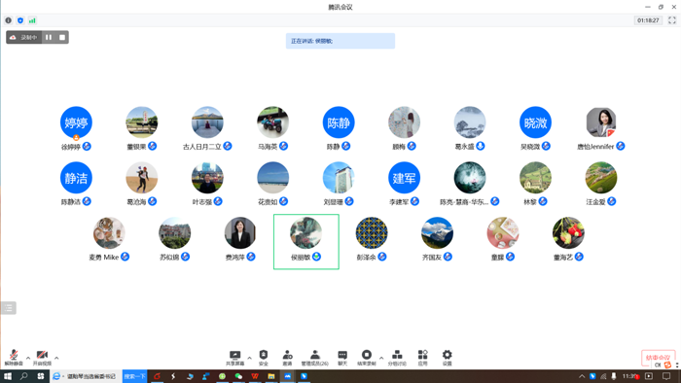Open the Share Screen tool
This screenshot has width=681, height=383.
point(235,358)
